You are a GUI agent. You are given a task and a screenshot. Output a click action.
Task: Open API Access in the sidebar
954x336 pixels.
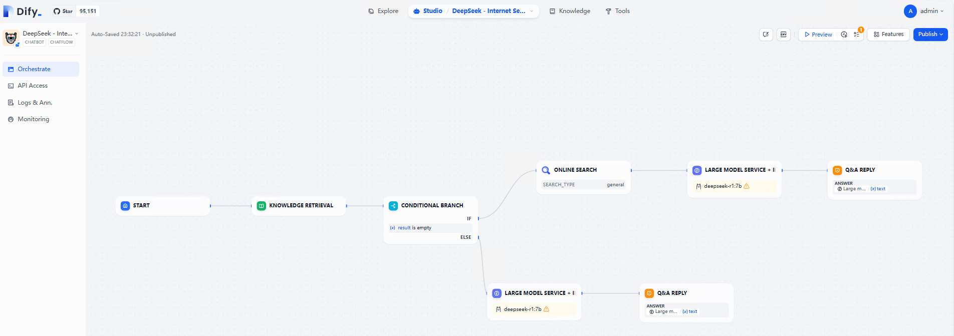41,86
